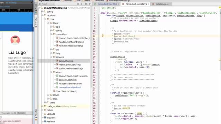Collapse the services folder
Viewport: 221px width, 124px height.
(51, 57)
